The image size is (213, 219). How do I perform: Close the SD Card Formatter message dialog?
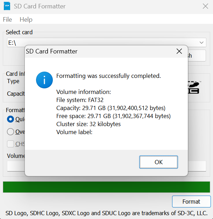coord(179,51)
